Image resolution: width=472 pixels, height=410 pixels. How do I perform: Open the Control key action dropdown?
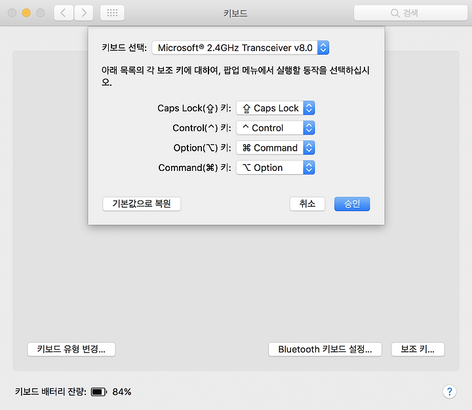275,128
